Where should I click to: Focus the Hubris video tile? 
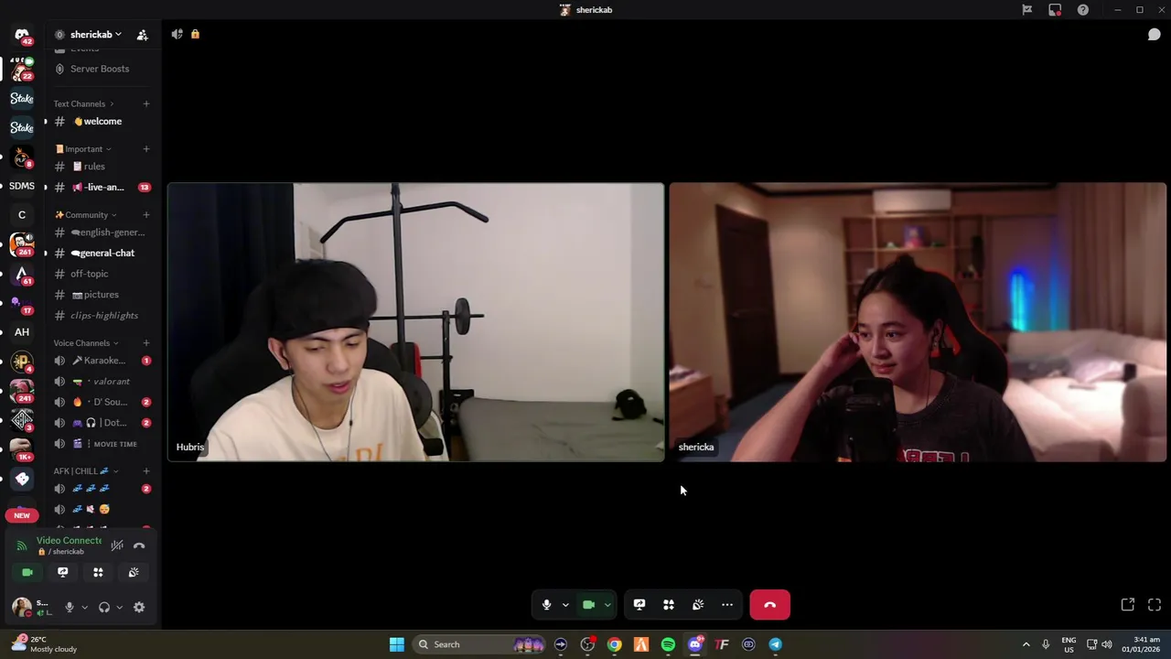415,322
